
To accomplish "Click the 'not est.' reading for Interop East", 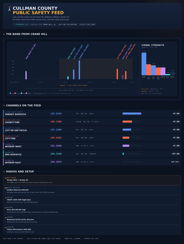I will pos(175,162).
